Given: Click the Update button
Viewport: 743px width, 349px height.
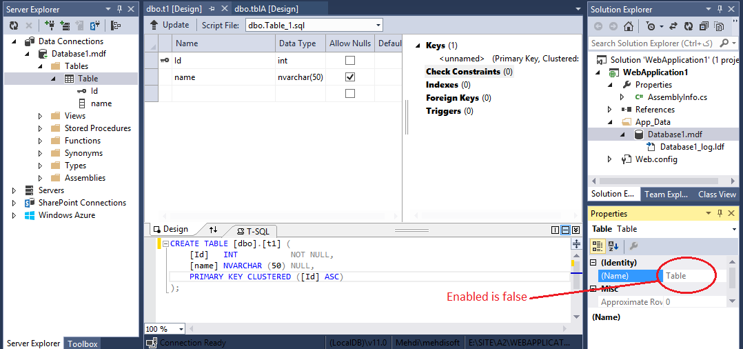Looking at the screenshot, I should click(x=170, y=25).
